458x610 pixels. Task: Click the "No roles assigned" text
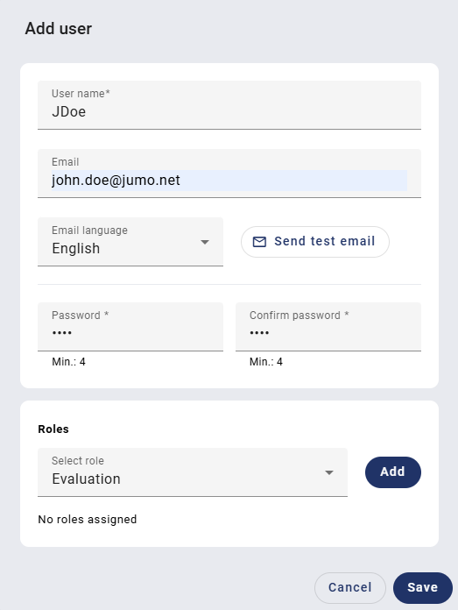(88, 520)
